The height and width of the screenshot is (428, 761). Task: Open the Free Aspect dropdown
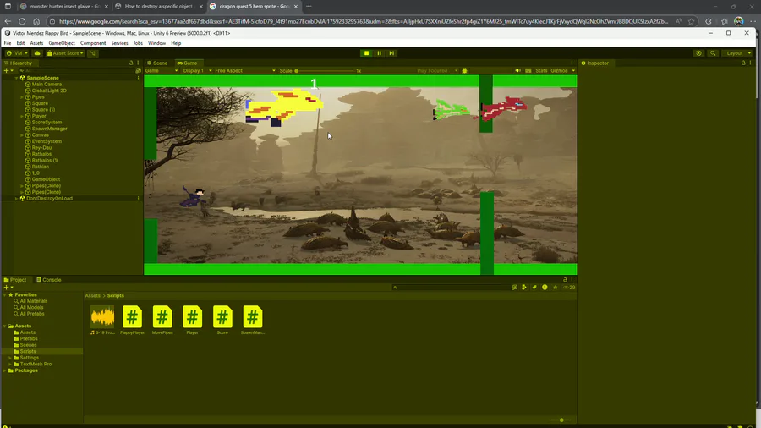244,70
